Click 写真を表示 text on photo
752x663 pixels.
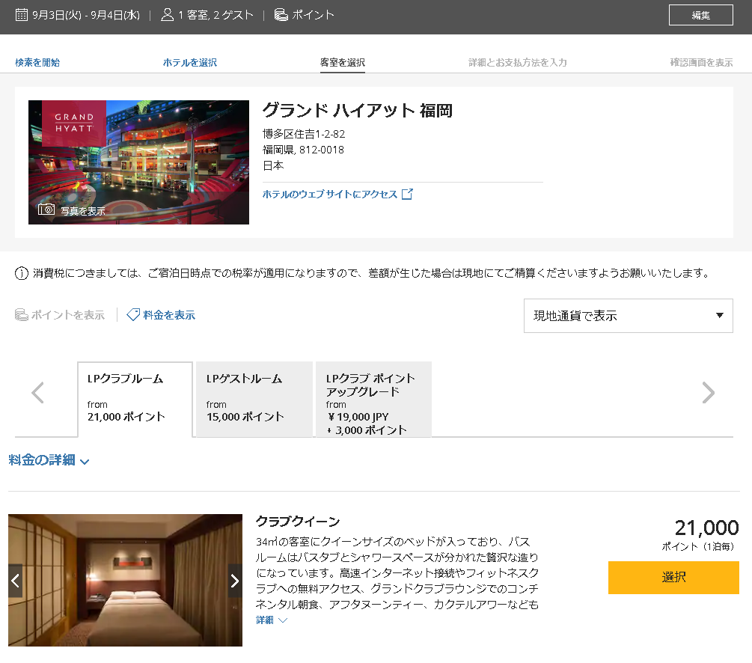pyautogui.click(x=83, y=210)
